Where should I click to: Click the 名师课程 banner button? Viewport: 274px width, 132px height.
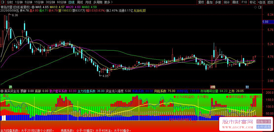pos(264,127)
